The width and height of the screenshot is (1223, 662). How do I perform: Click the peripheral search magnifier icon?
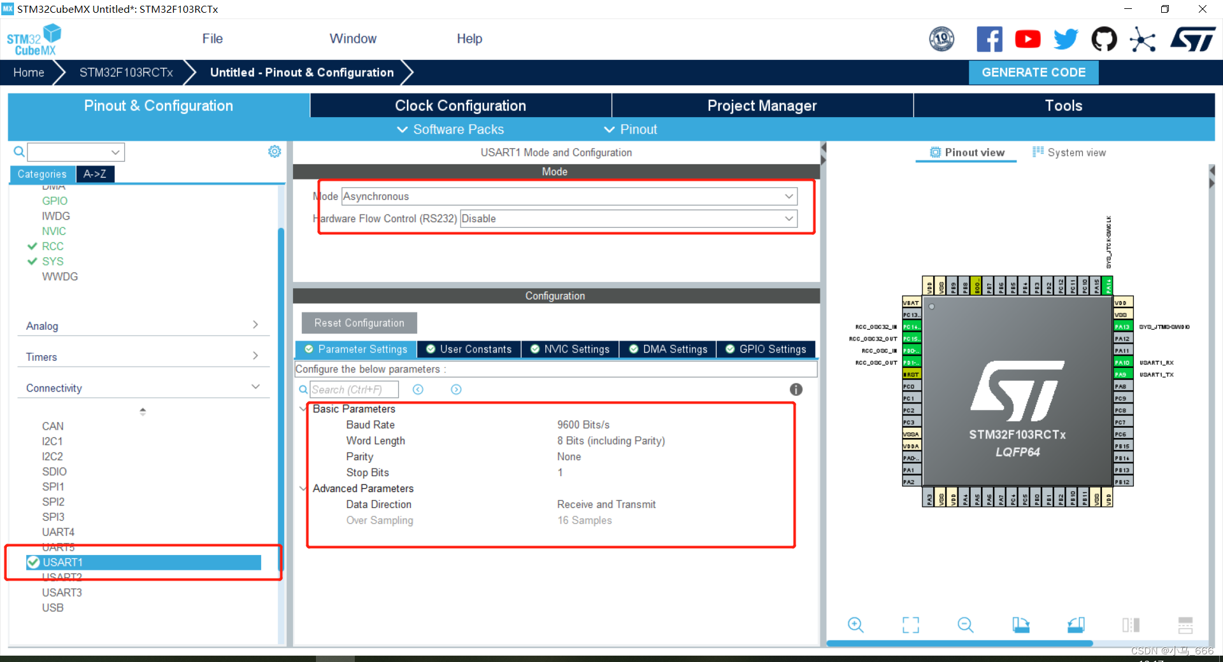19,151
